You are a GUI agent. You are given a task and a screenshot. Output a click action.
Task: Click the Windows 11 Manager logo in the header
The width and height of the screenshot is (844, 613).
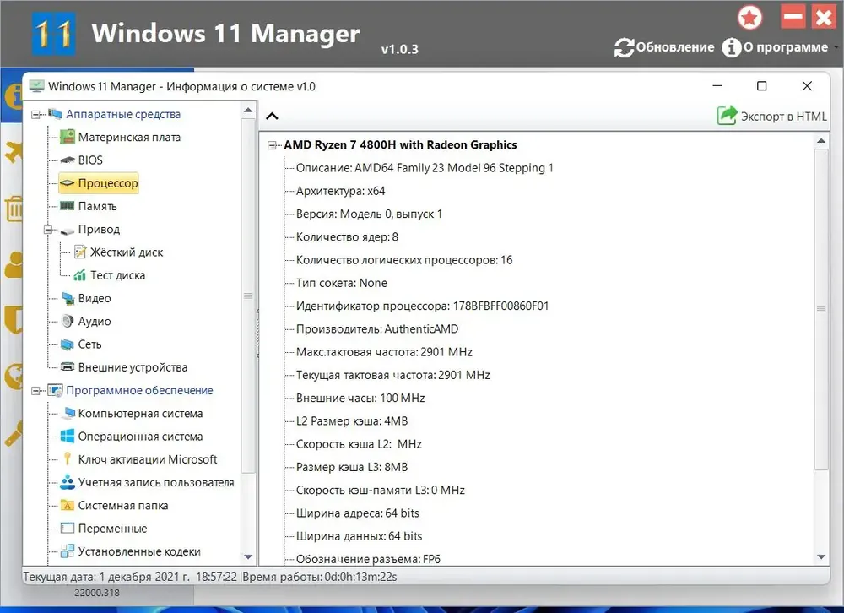coord(52,34)
